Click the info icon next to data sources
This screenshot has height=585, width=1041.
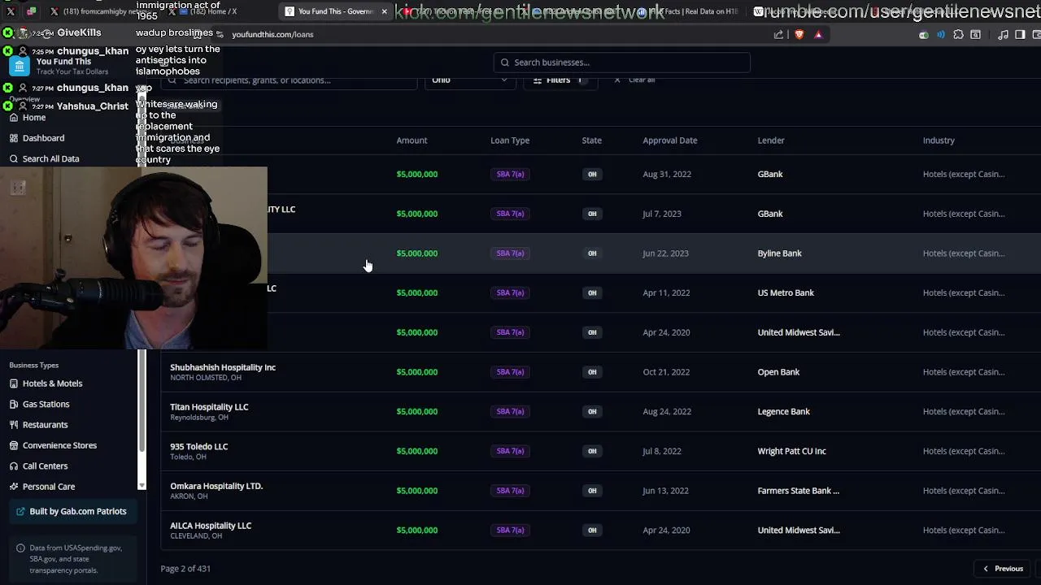pyautogui.click(x=21, y=548)
